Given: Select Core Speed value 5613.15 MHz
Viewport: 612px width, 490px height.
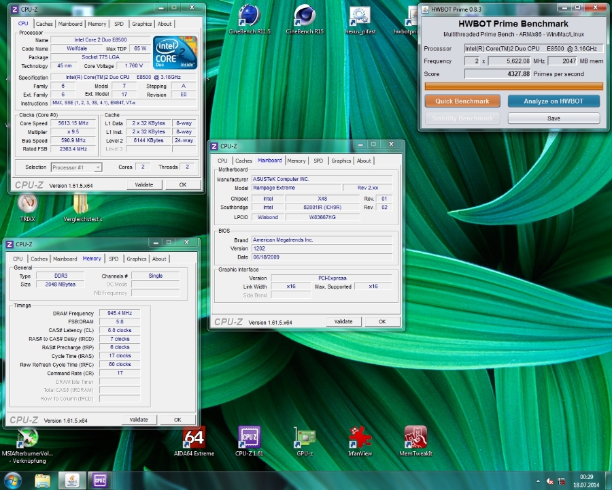Looking at the screenshot, I should pos(73,123).
